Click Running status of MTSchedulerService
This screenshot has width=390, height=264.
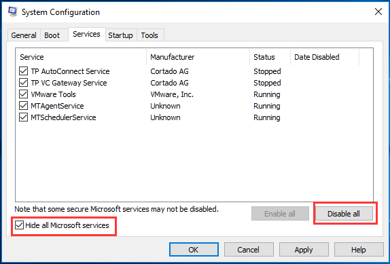(x=267, y=117)
